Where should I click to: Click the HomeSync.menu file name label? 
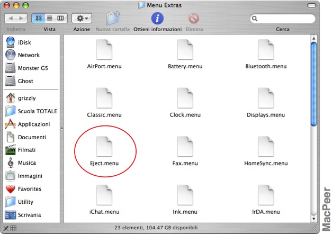(266, 163)
